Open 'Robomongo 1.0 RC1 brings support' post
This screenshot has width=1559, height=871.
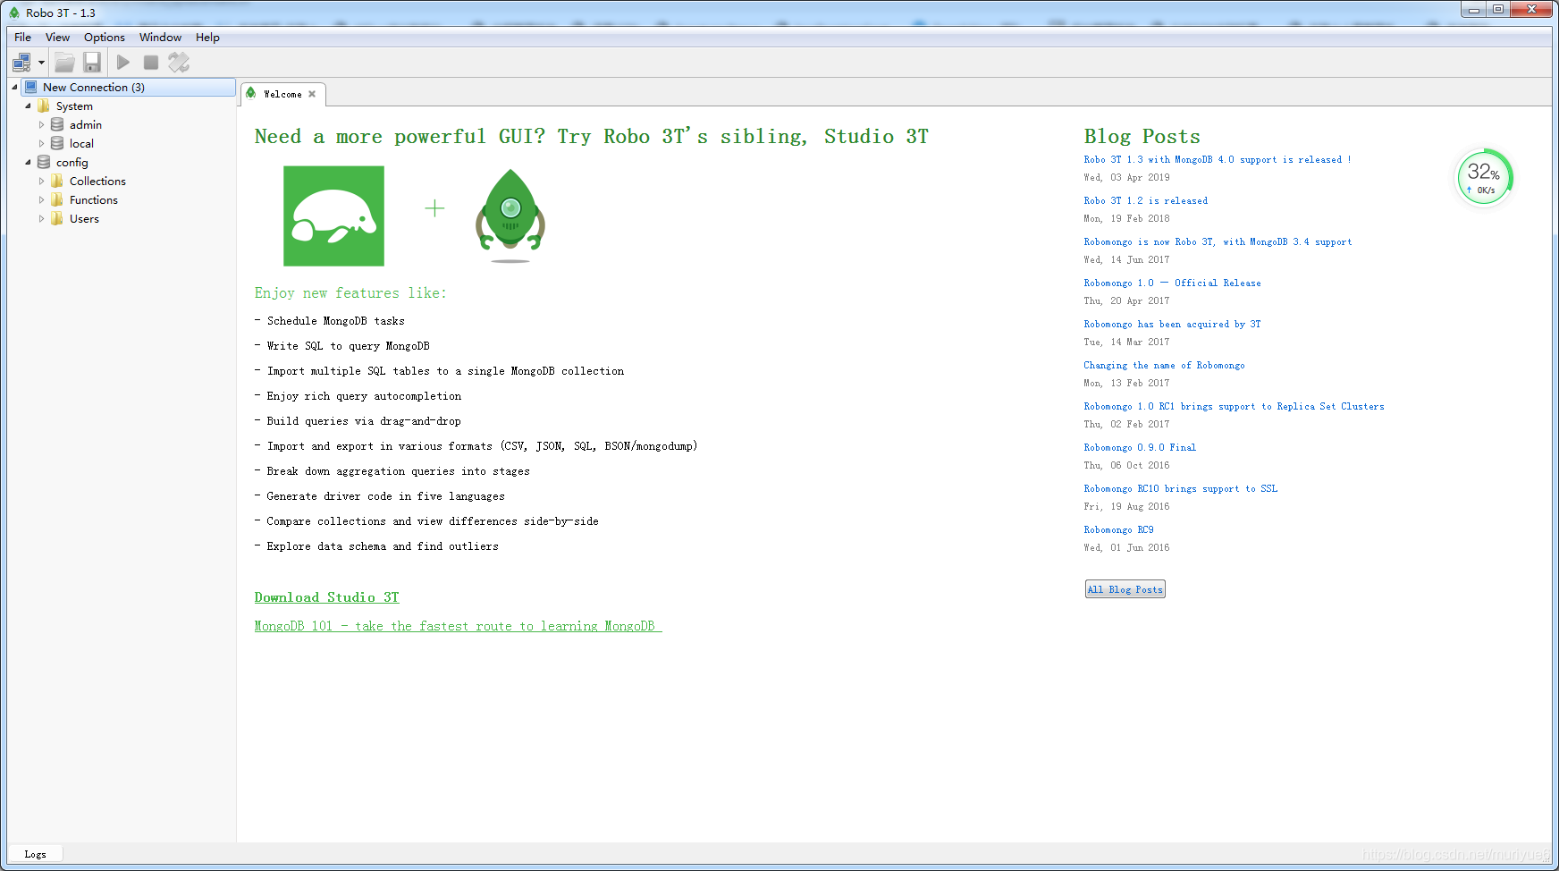(x=1234, y=406)
